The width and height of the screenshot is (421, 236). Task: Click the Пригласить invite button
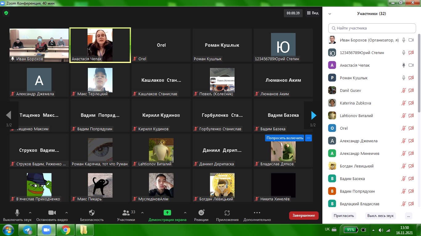tap(344, 216)
